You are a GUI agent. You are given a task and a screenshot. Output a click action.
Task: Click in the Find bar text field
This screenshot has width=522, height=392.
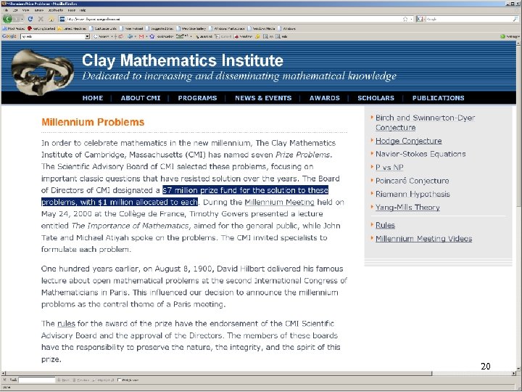37,380
